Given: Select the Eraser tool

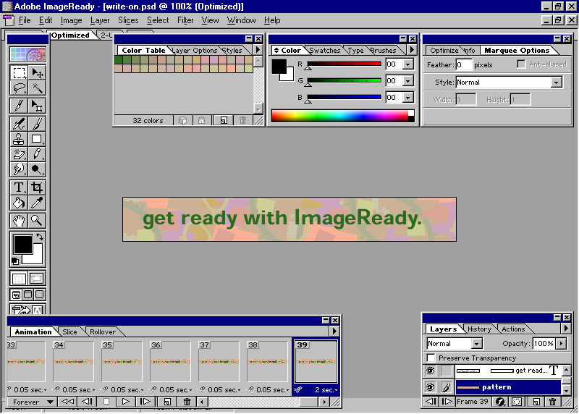Looking at the screenshot, I should tap(19, 154).
